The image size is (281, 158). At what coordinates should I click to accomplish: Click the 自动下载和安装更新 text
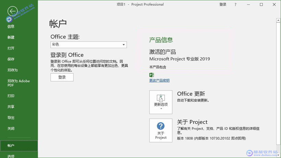pos(193,100)
